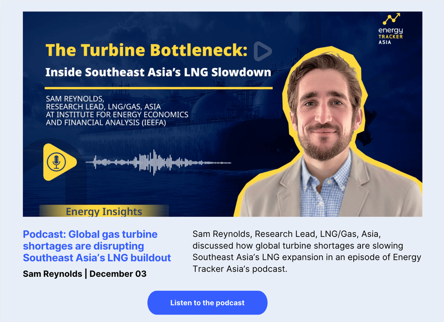Click the yellow divider under the episode title
Image resolution: width=444 pixels, height=322 pixels.
(158, 87)
